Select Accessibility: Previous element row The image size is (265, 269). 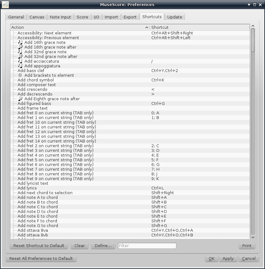130,38
